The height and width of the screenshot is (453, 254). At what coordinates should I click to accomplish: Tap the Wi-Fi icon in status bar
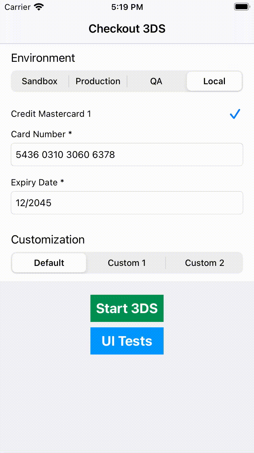pyautogui.click(x=39, y=7)
